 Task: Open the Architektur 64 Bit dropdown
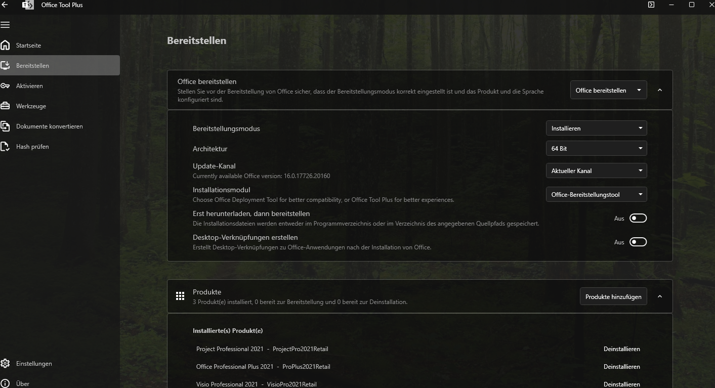pyautogui.click(x=596, y=149)
